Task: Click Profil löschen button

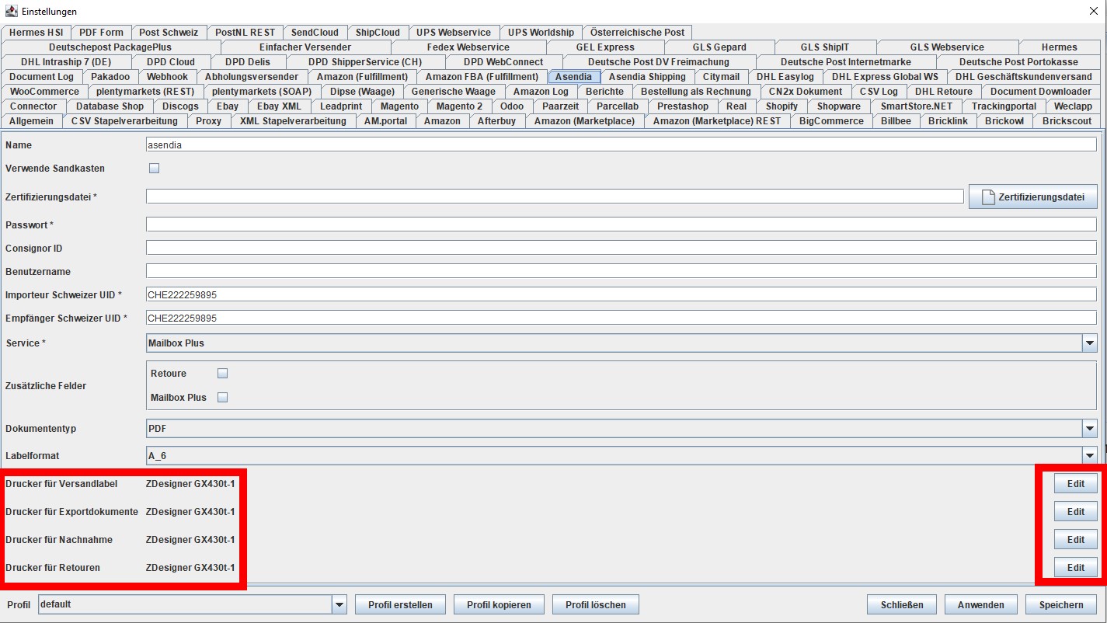Action: pos(596,605)
